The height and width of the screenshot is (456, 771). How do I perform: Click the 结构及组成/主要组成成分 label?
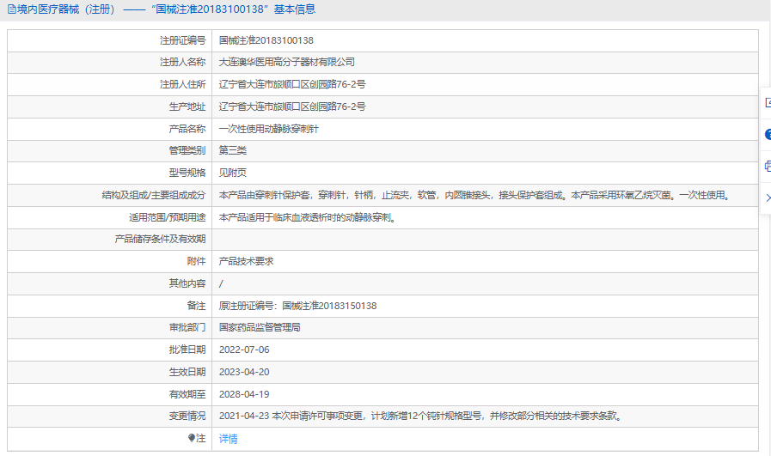pos(153,195)
